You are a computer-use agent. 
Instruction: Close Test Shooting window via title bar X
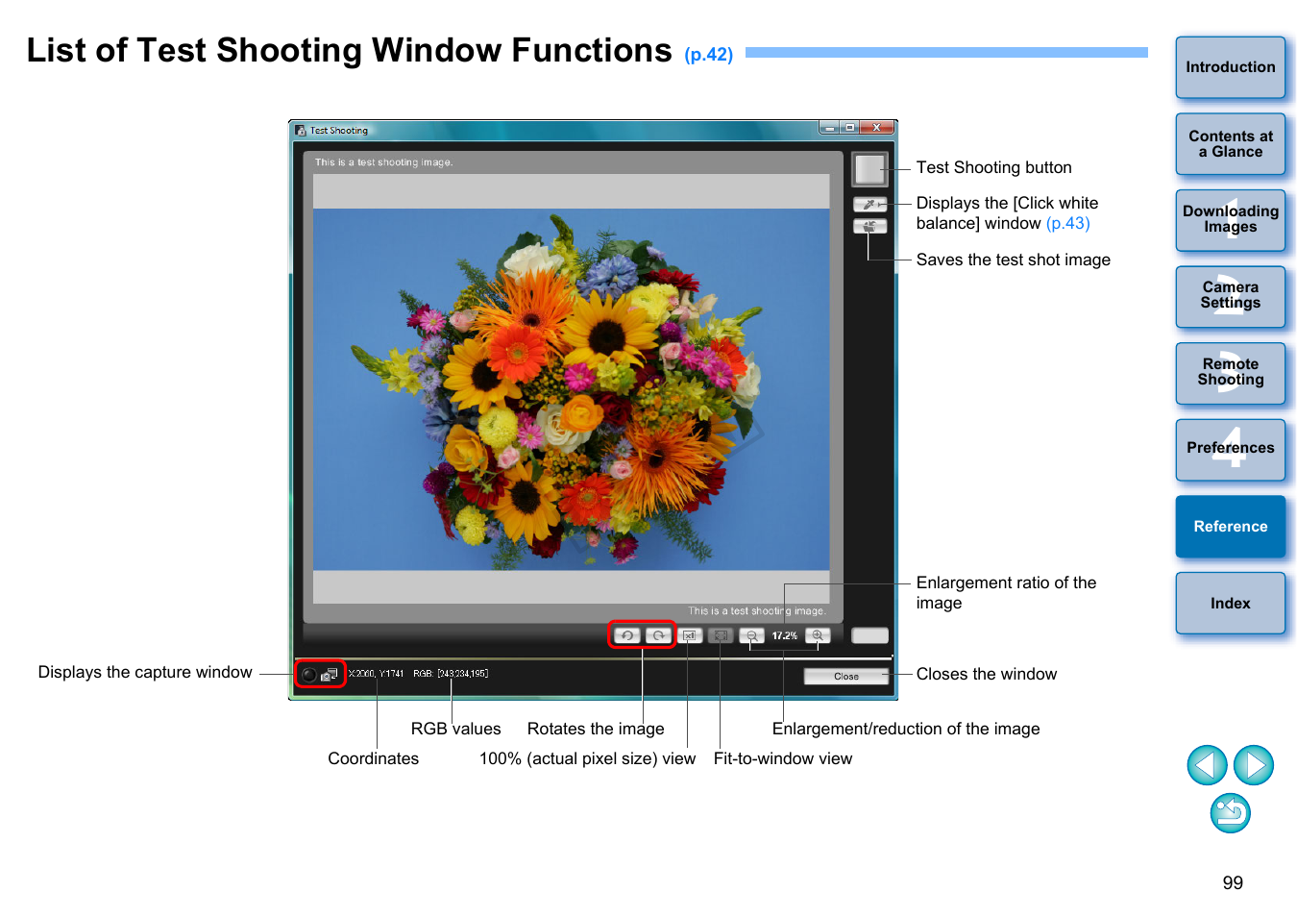(x=876, y=128)
